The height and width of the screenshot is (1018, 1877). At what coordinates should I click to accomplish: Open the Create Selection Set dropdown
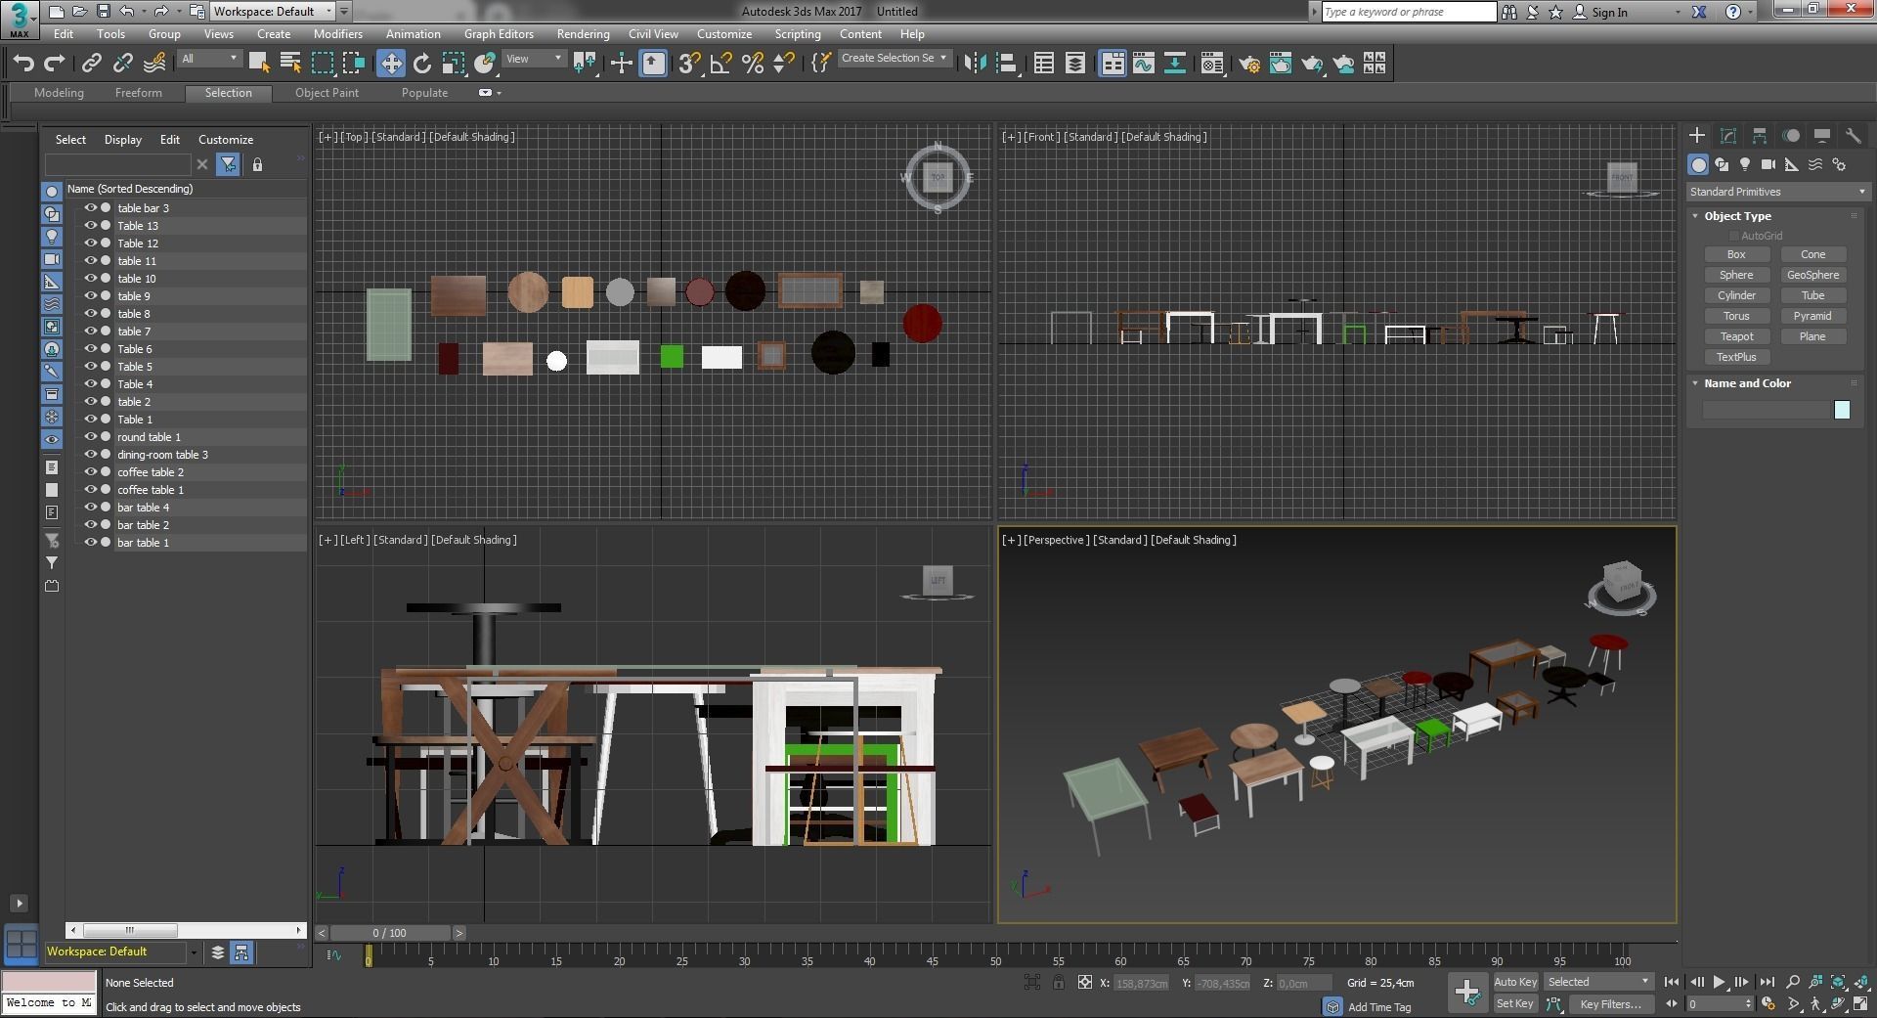(x=894, y=59)
